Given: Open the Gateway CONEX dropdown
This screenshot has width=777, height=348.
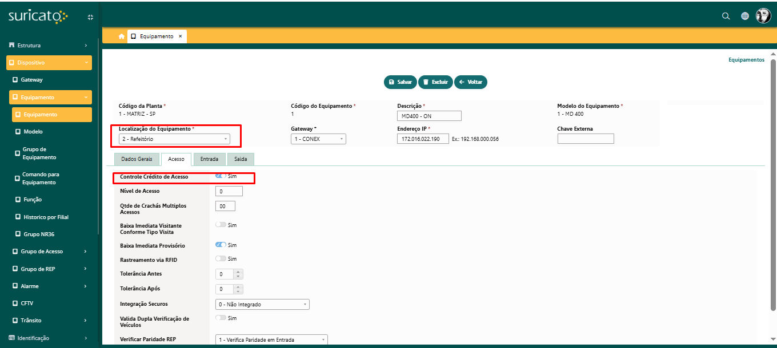Looking at the screenshot, I should point(318,139).
